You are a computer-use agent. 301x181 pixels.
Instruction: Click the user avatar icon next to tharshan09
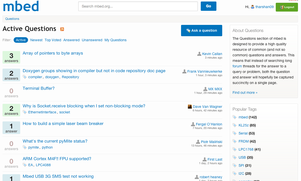[x=253, y=7]
